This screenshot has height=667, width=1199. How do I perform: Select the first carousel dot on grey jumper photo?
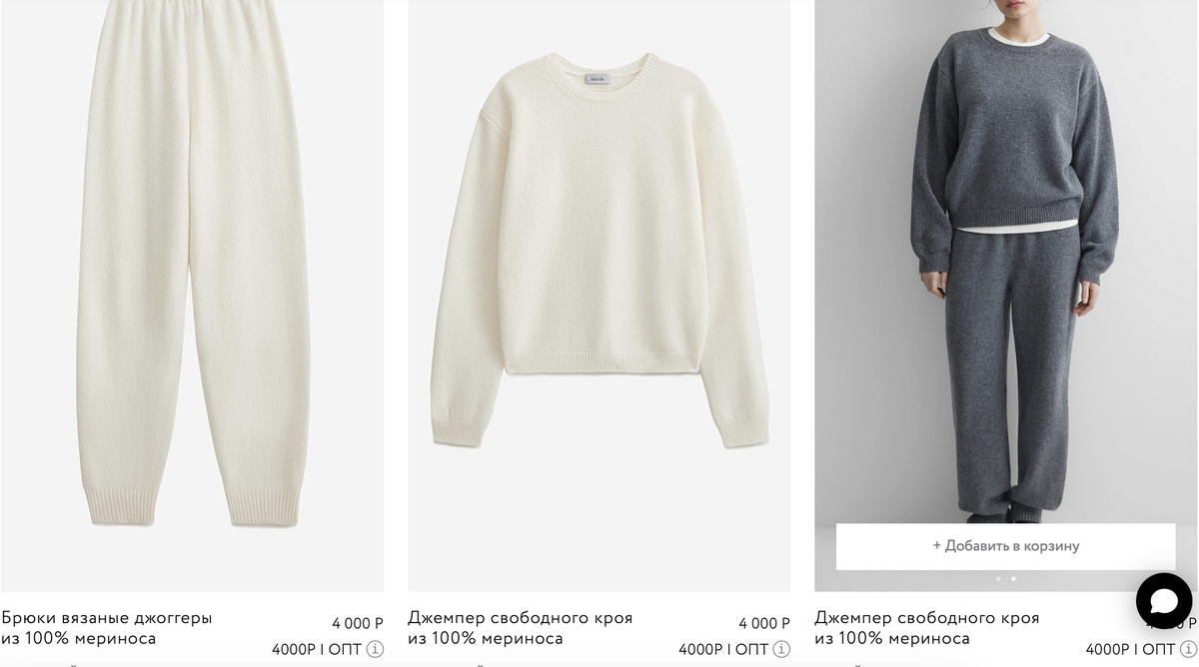pyautogui.click(x=997, y=578)
